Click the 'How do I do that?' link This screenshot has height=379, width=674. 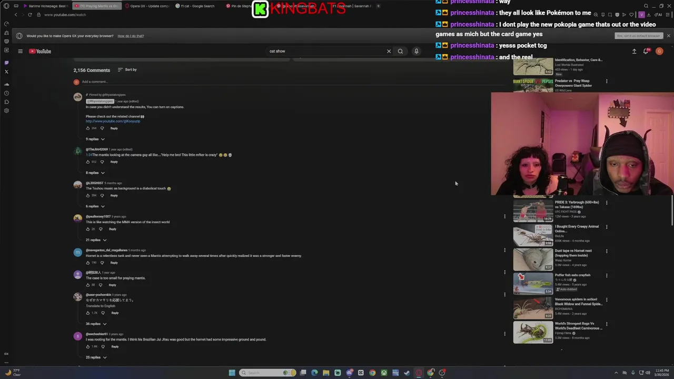(131, 36)
